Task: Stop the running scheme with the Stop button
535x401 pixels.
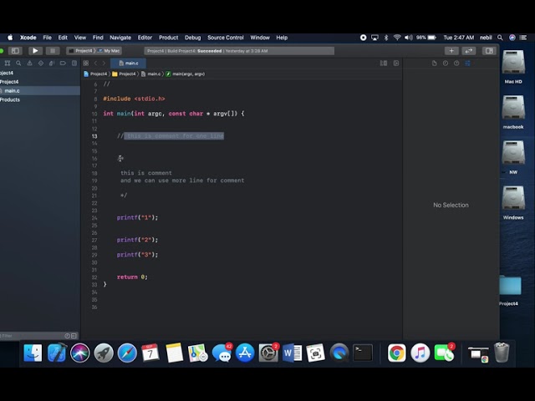Action: (x=53, y=51)
